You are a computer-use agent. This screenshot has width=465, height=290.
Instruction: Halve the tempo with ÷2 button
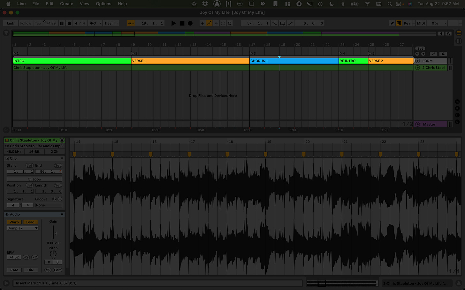[x=26, y=257]
